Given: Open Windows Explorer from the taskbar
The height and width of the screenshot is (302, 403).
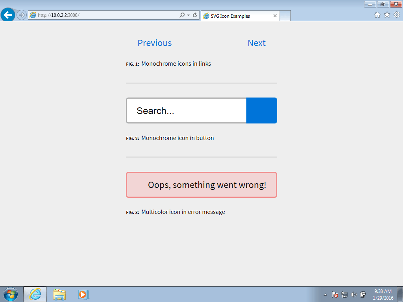Looking at the screenshot, I should [59, 294].
